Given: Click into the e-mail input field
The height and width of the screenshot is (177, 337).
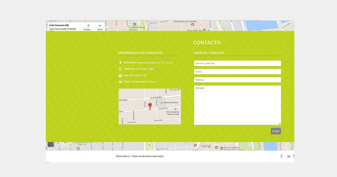Looking at the screenshot, I should [237, 72].
